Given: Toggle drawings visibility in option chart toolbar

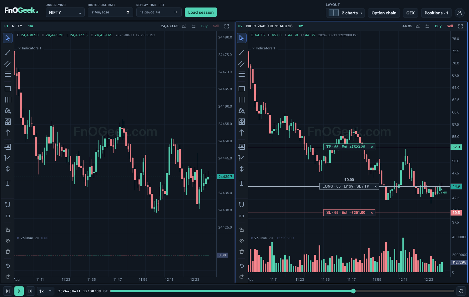Looking at the screenshot, I should [x=242, y=241].
